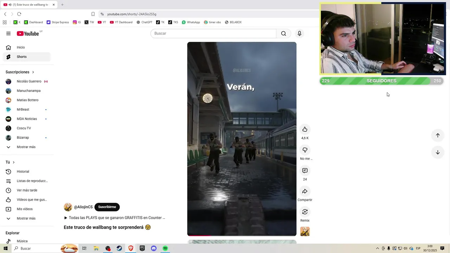Seek using the red progress bar on short
Image resolution: width=450 pixels, height=253 pixels.
tap(242, 235)
